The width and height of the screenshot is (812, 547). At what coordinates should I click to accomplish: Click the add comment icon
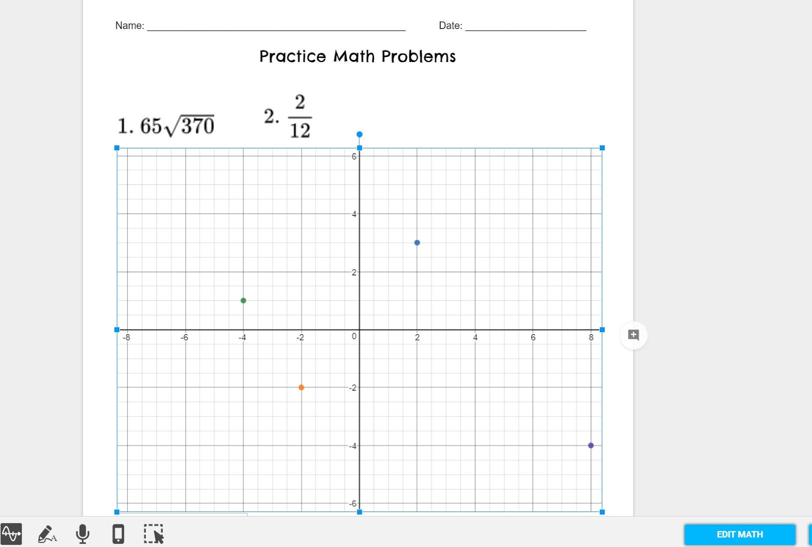coord(633,335)
